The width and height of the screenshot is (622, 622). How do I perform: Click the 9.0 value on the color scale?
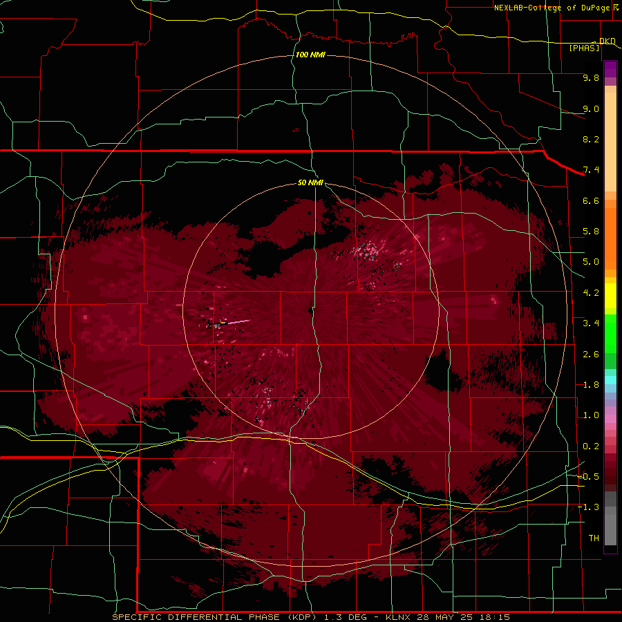coord(591,109)
